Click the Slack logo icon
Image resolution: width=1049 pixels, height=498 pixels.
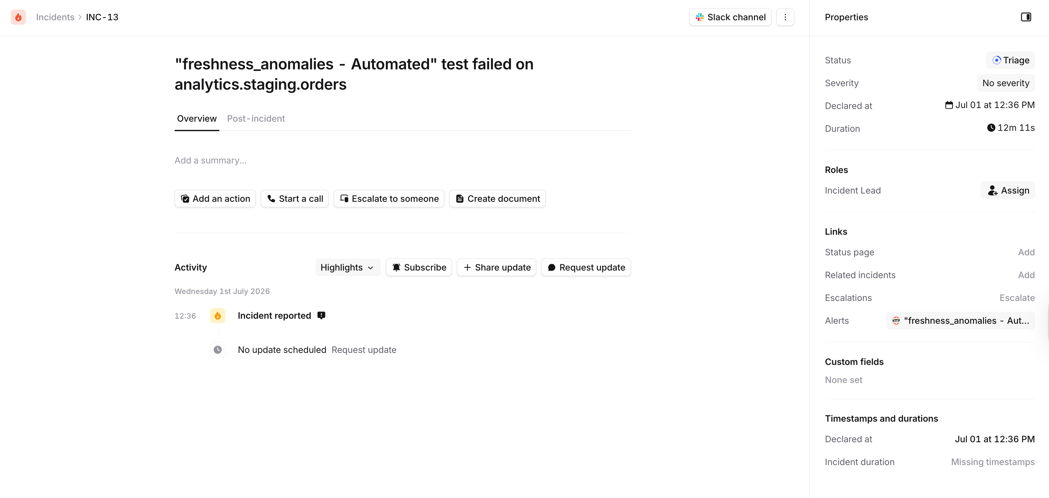click(x=700, y=17)
